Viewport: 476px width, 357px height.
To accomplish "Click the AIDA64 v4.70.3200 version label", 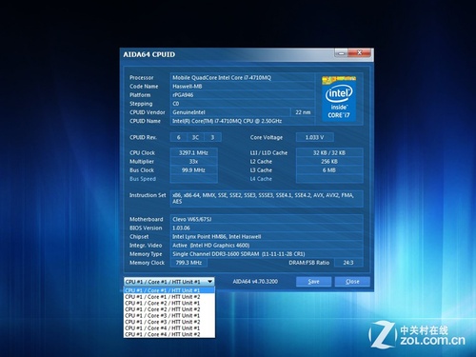I will pos(255,282).
